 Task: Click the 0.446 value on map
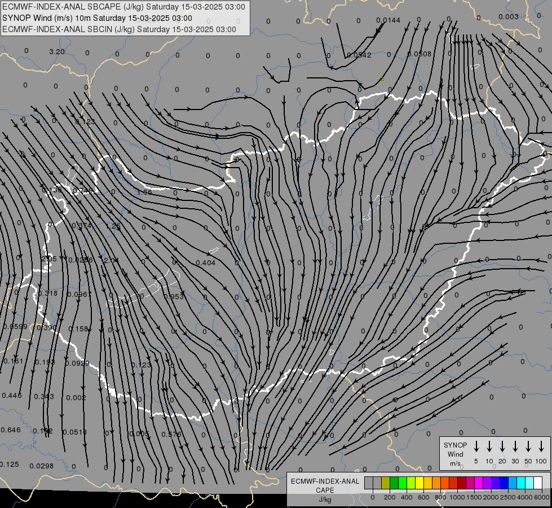[12, 396]
